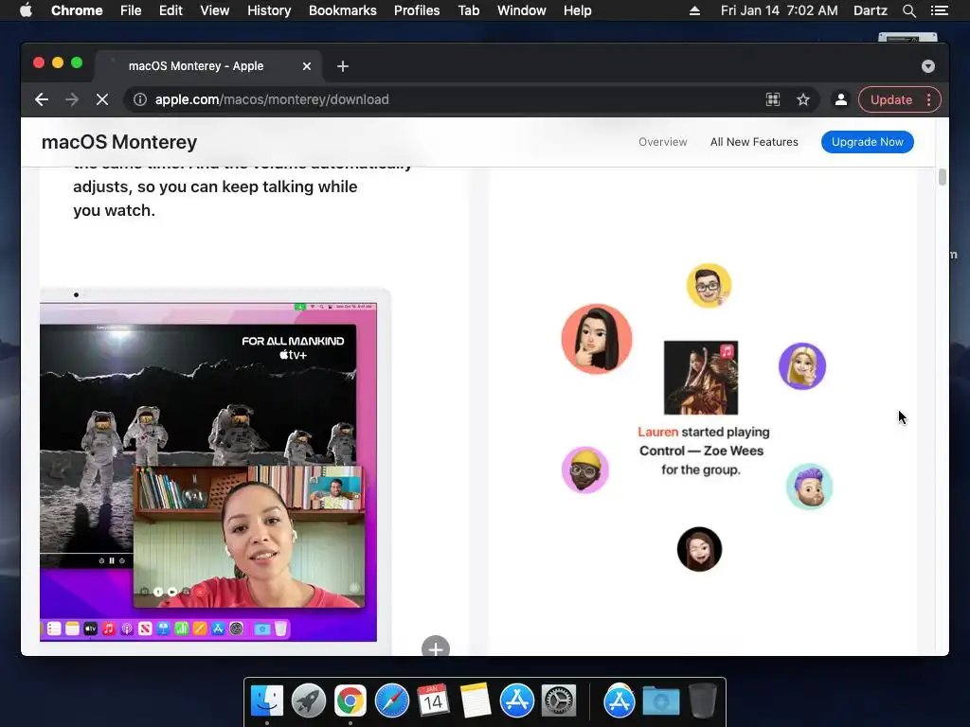This screenshot has height=727, width=970.
Task: Open the Profiles menu
Action: pos(417,10)
